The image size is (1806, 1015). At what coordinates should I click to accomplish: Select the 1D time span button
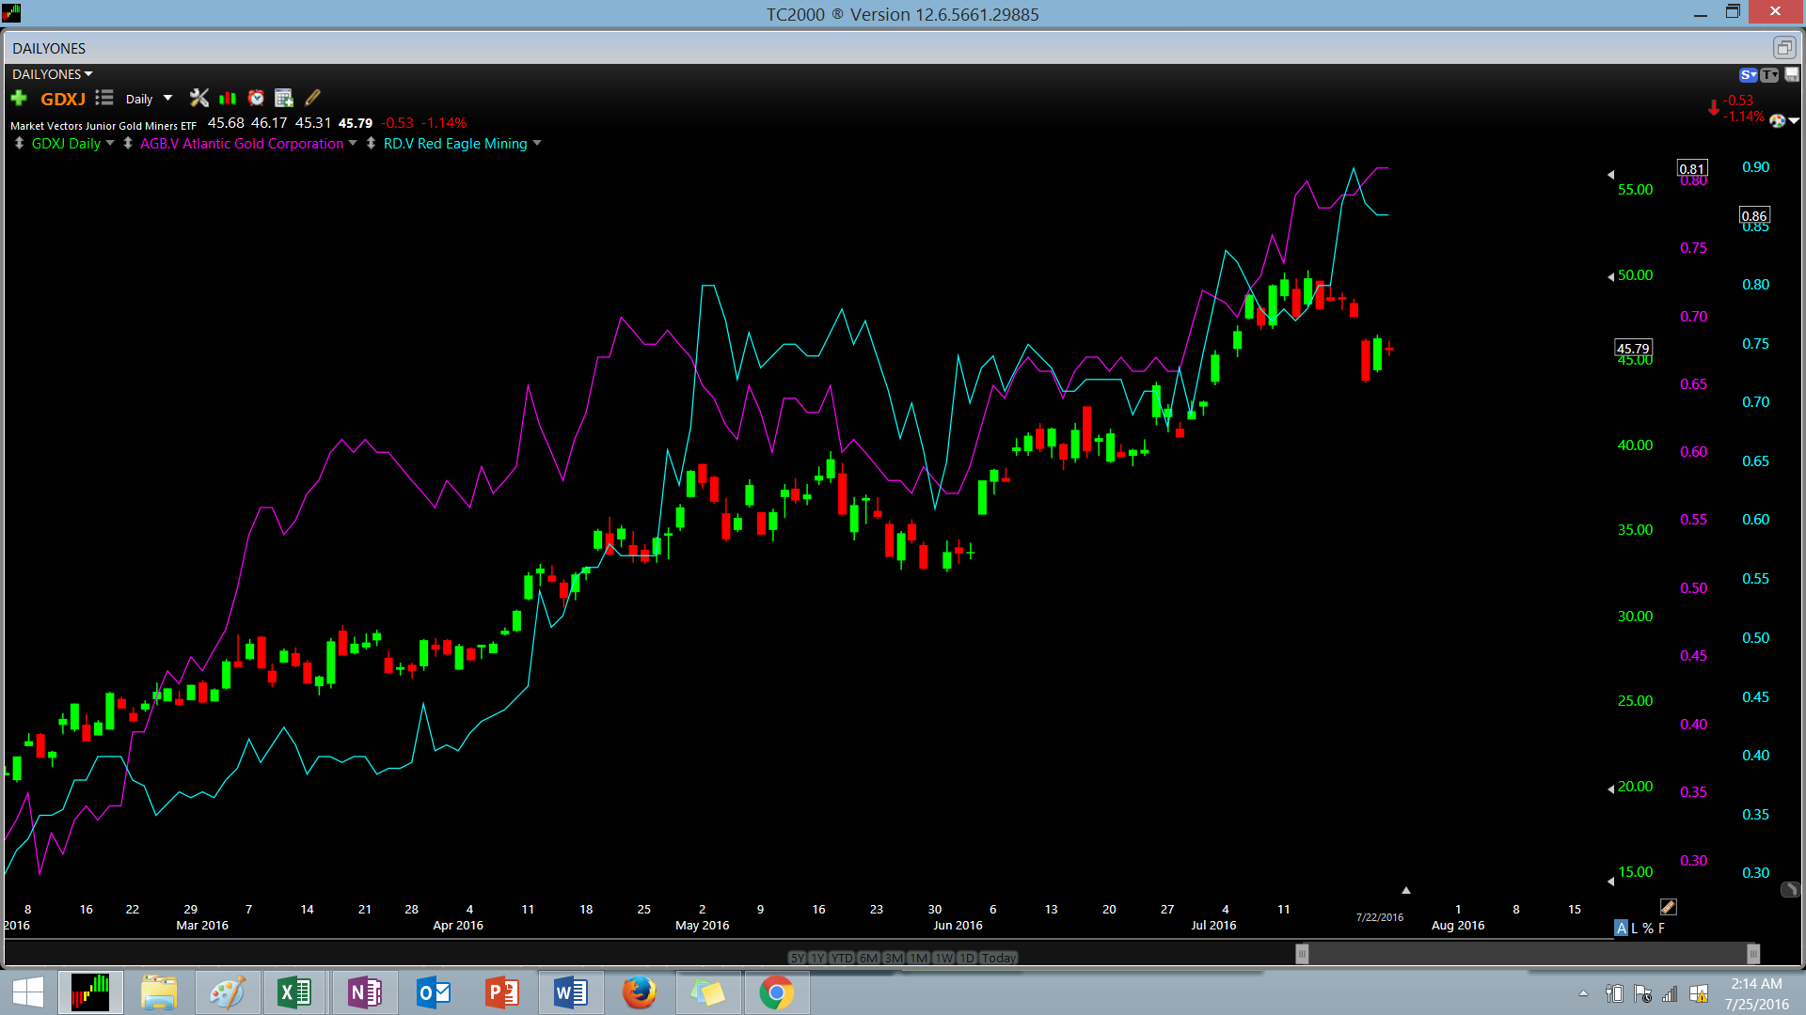967,958
